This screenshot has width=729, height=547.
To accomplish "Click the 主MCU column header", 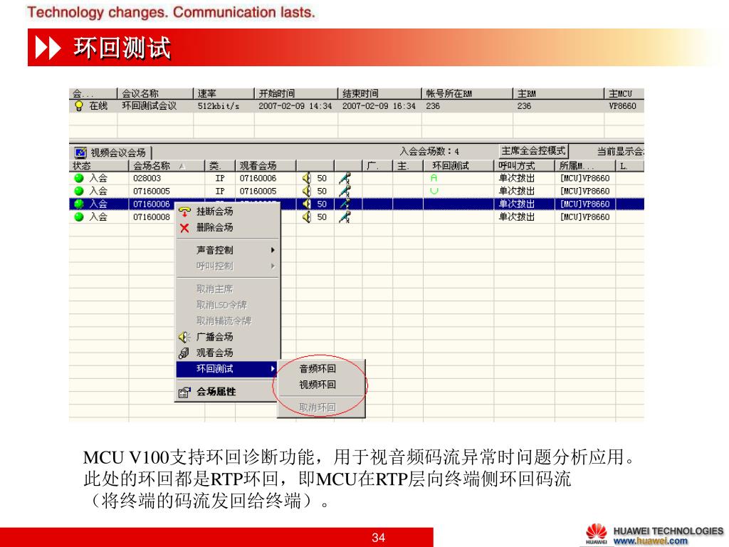I will (624, 93).
